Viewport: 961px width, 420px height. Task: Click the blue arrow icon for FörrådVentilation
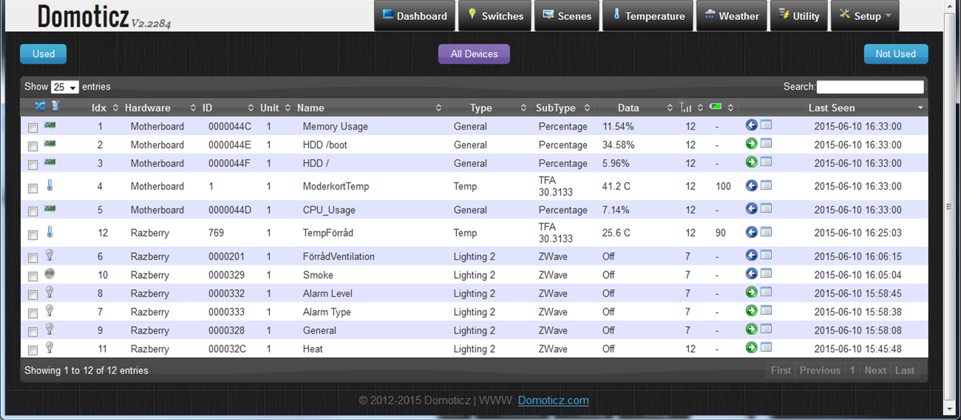[x=751, y=255]
